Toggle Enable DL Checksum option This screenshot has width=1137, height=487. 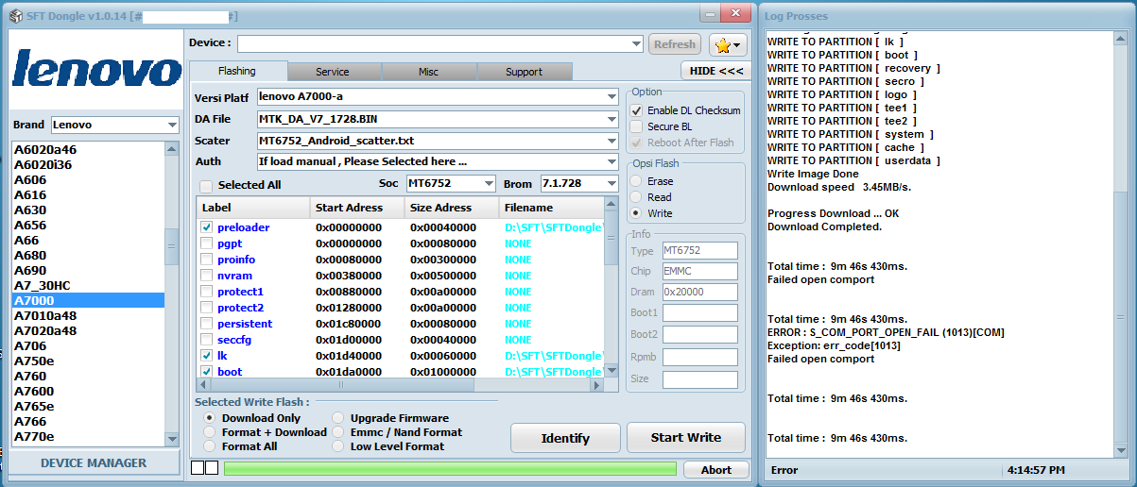pos(637,110)
